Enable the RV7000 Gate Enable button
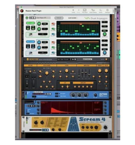The width and height of the screenshot is (135, 145). [x=57, y=96]
